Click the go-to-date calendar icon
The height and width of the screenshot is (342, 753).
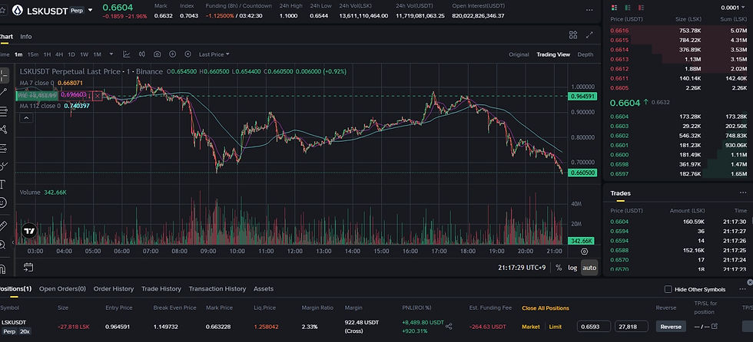[28, 268]
